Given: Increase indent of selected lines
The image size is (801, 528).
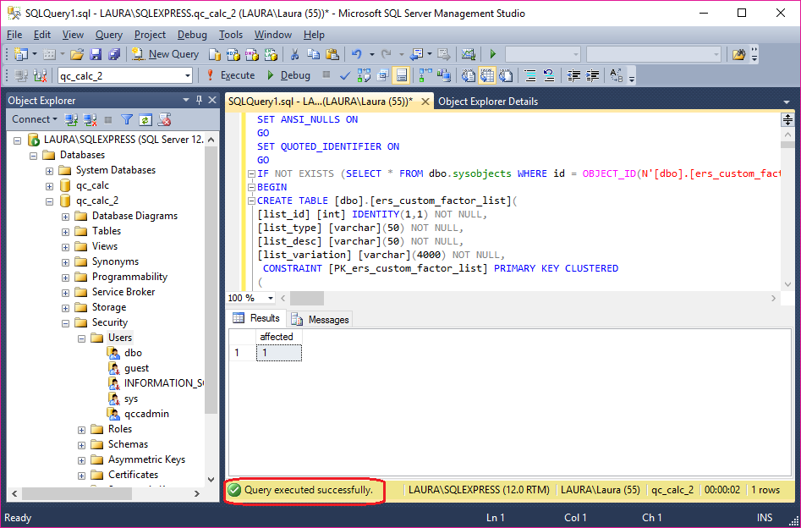Looking at the screenshot, I should (x=593, y=75).
